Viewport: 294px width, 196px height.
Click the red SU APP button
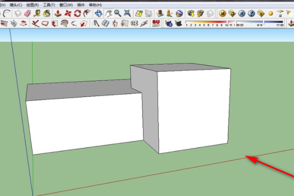157,23
